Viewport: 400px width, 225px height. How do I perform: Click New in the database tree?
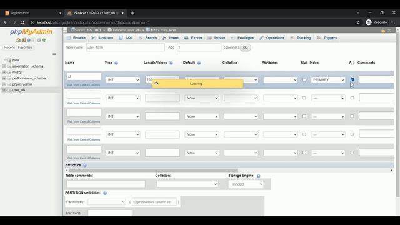tap(16, 60)
